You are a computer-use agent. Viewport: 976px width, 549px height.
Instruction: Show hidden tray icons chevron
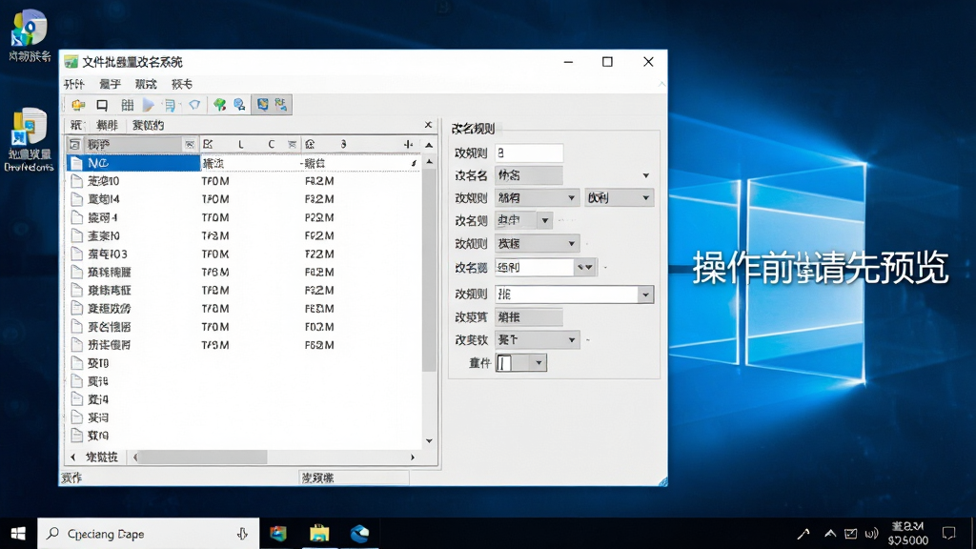tap(830, 534)
